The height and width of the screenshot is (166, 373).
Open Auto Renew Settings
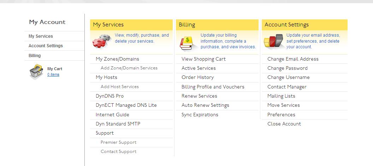coord(205,105)
